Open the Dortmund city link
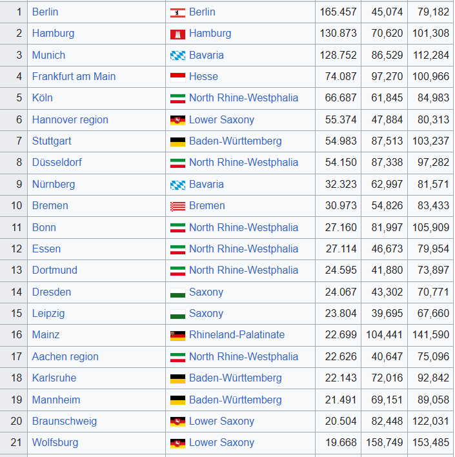The image size is (455, 457). 54,270
